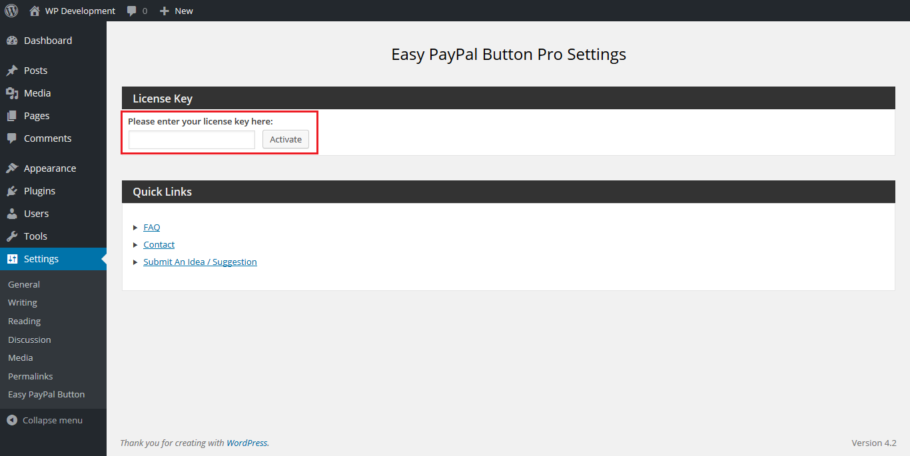
Task: Open the Appearance menu
Action: [x=53, y=168]
